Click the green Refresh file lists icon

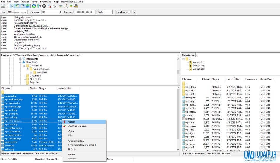click(34, 6)
